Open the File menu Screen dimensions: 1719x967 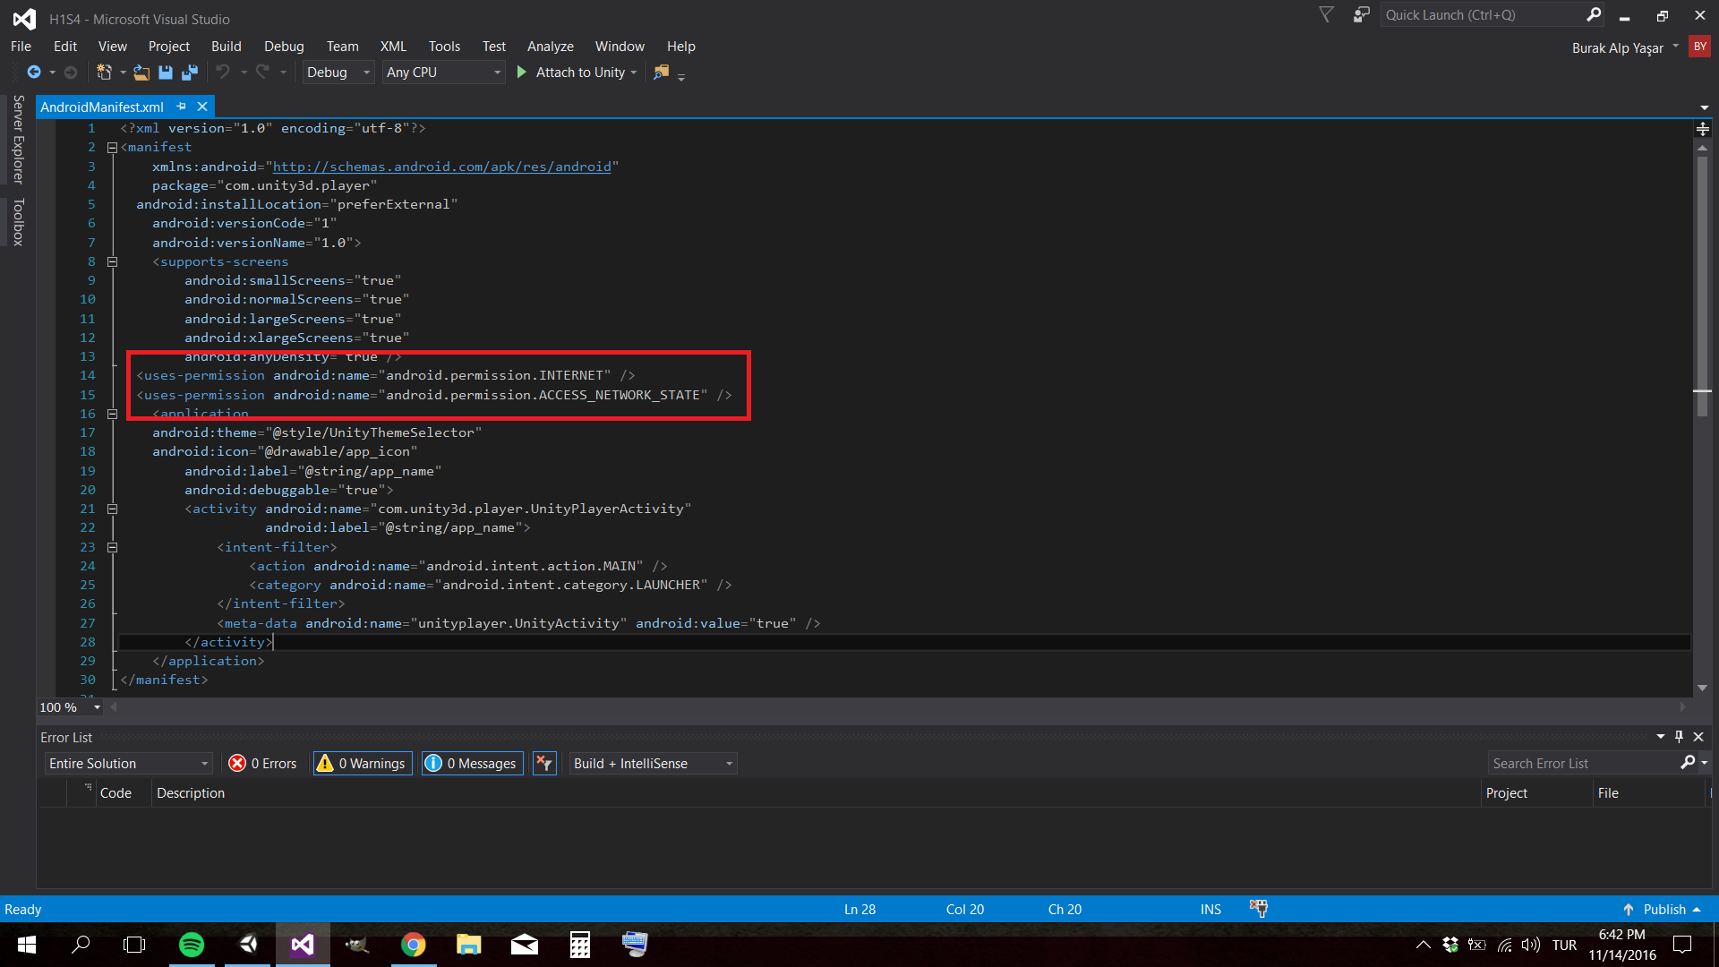[x=20, y=46]
